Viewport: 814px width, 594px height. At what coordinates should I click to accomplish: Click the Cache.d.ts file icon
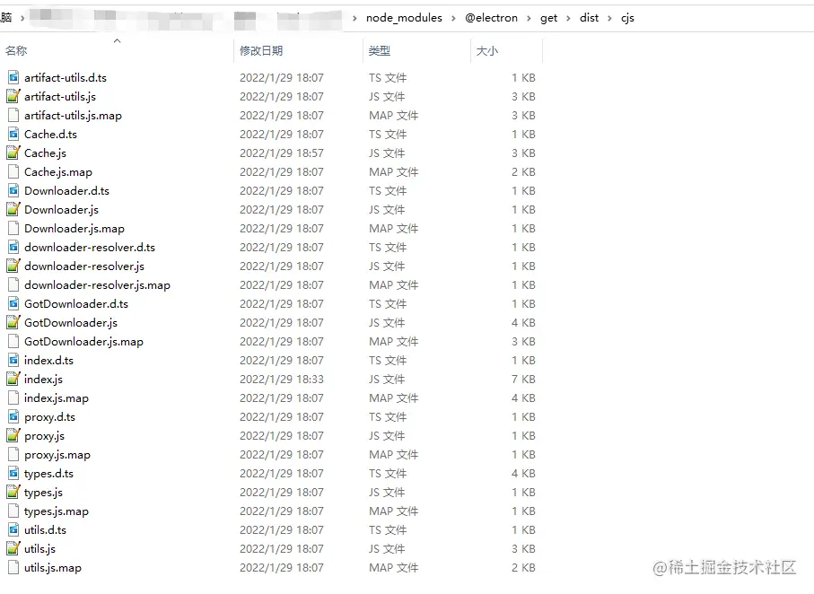point(13,135)
